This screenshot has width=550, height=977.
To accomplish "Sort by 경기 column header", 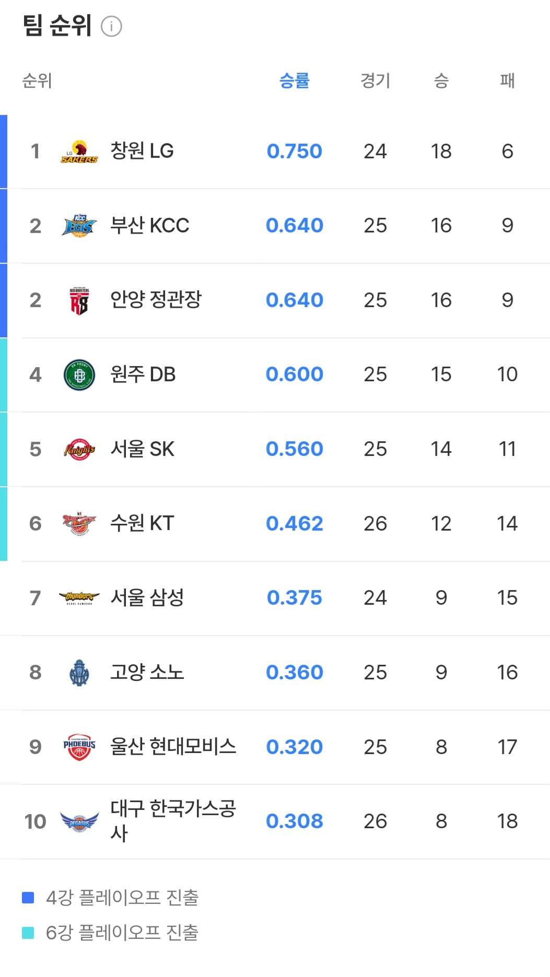I will coord(375,80).
